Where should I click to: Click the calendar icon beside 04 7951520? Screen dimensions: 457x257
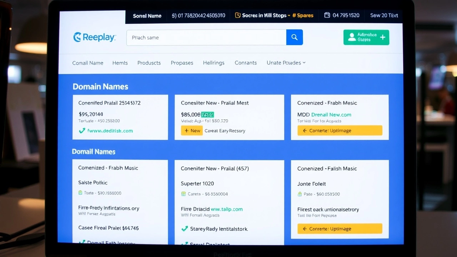(x=327, y=15)
